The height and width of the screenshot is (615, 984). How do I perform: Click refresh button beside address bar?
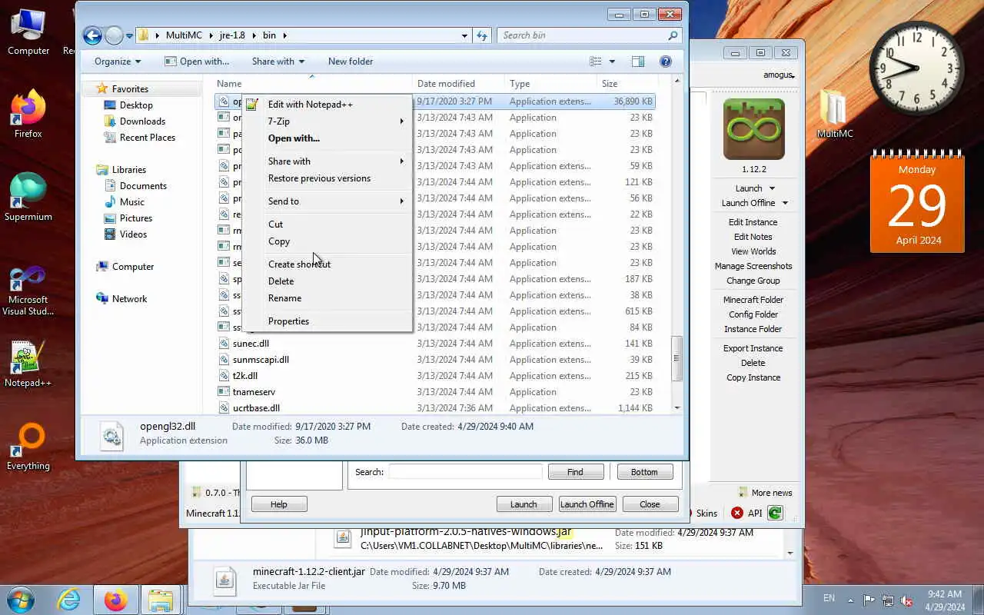(x=482, y=35)
